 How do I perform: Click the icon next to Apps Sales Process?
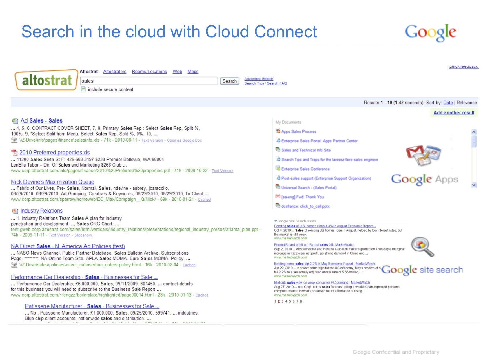278,131
